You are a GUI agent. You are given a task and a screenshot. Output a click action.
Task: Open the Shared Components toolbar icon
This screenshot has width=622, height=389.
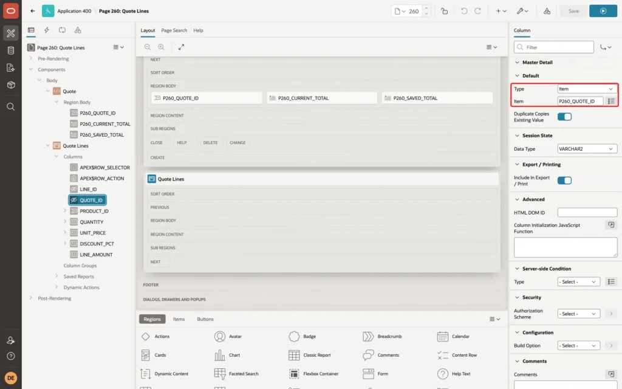547,11
